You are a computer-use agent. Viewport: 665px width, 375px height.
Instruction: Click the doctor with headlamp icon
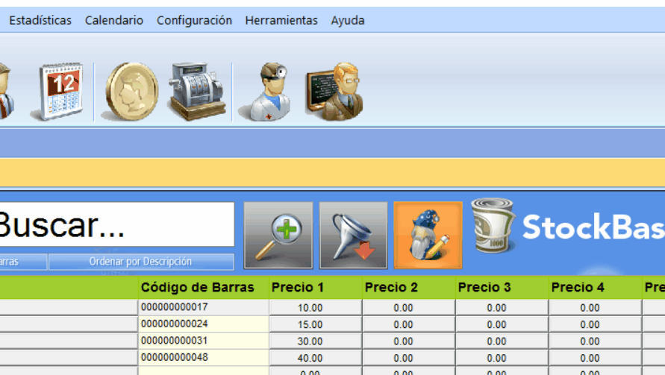tap(266, 92)
